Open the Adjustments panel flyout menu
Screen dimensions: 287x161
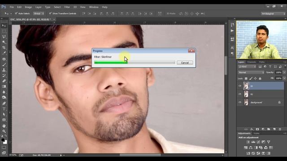point(285,133)
